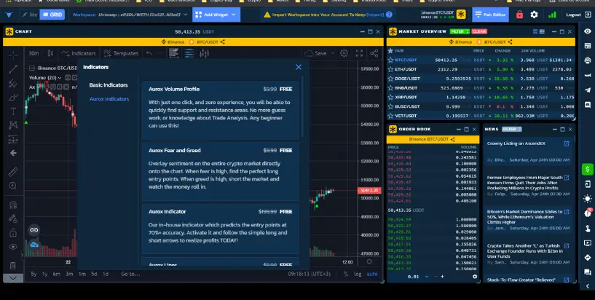Click the eye icon in right sidebar
This screenshot has width=595, height=300.
588,31
